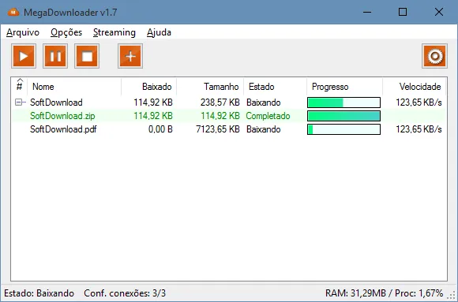Click 'Conf. conexões: 3/3' in status bar
Screen dimensions: 458x302
coord(125,293)
